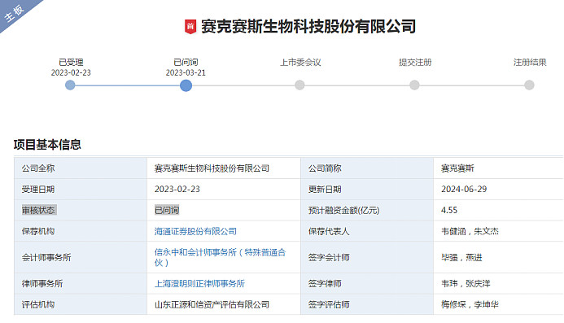Click the 受理日期 label cell
The image size is (564, 323).
click(x=81, y=190)
